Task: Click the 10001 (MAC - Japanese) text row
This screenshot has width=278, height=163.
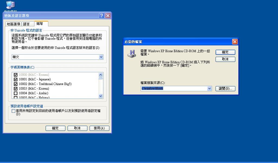Action: click(x=35, y=79)
